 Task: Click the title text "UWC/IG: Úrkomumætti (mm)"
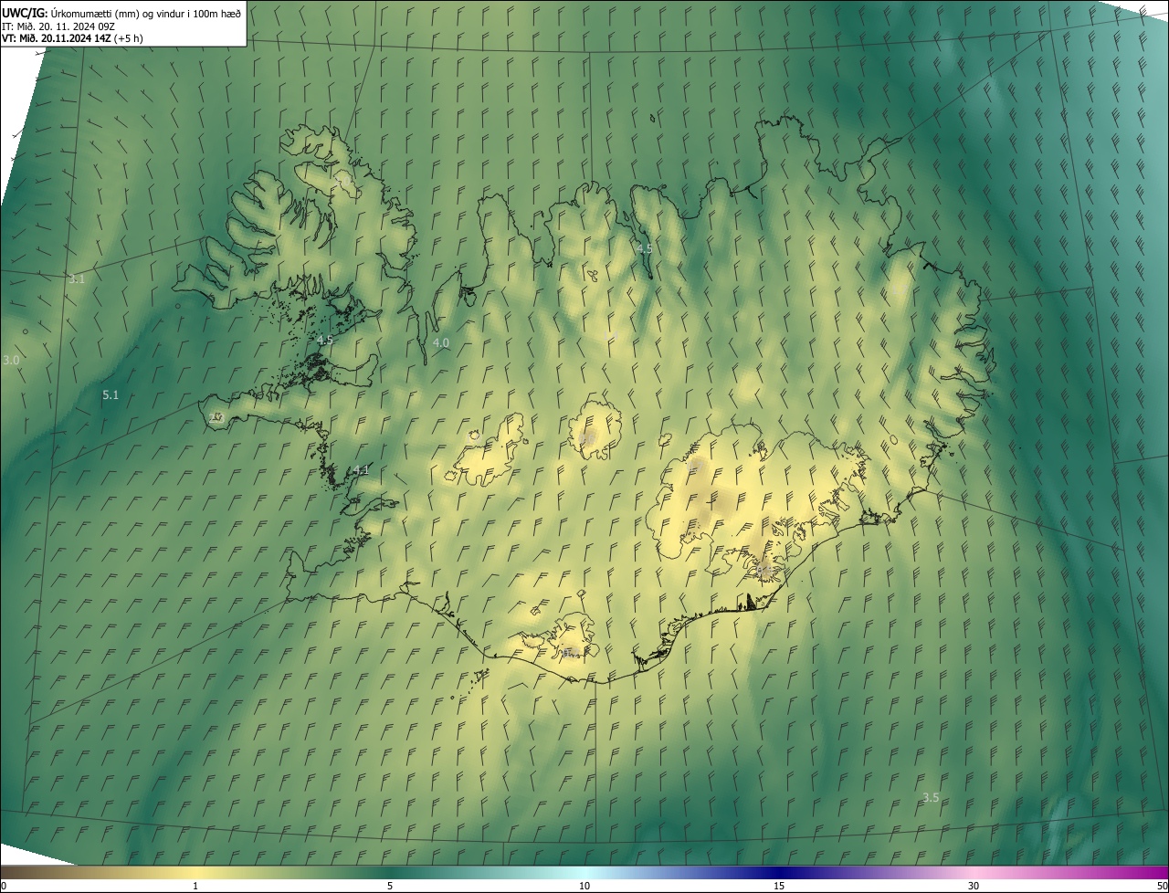(71, 13)
